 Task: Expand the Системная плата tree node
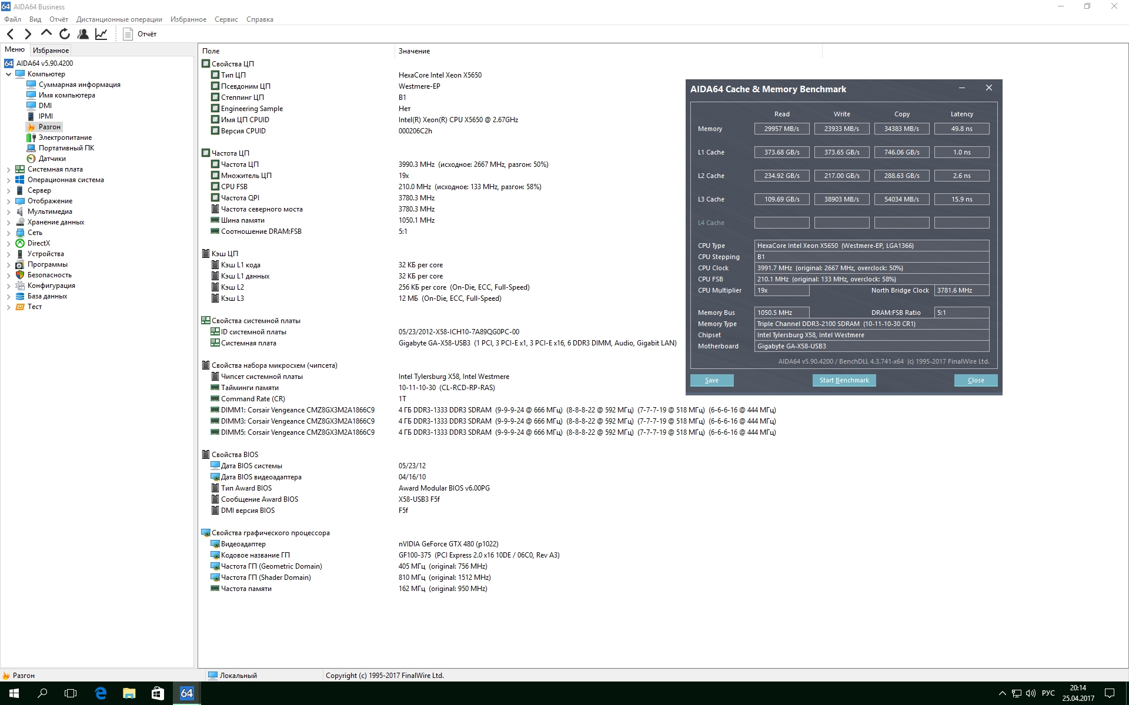coord(8,169)
